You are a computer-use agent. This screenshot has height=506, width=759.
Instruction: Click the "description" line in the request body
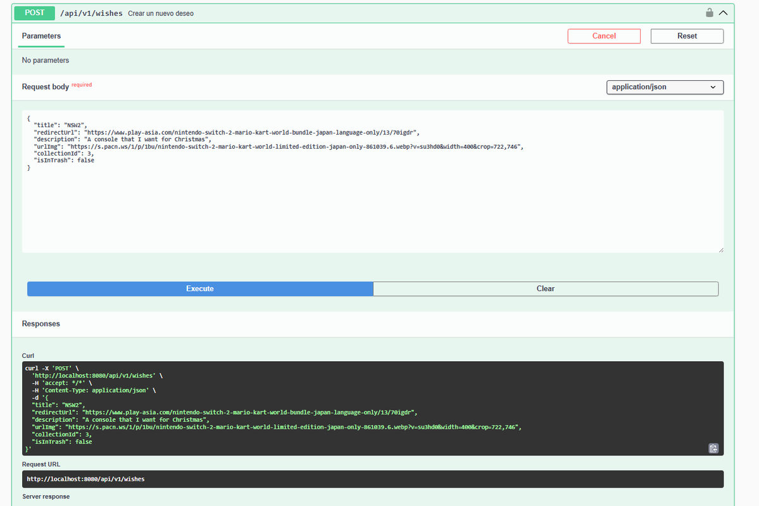click(122, 139)
